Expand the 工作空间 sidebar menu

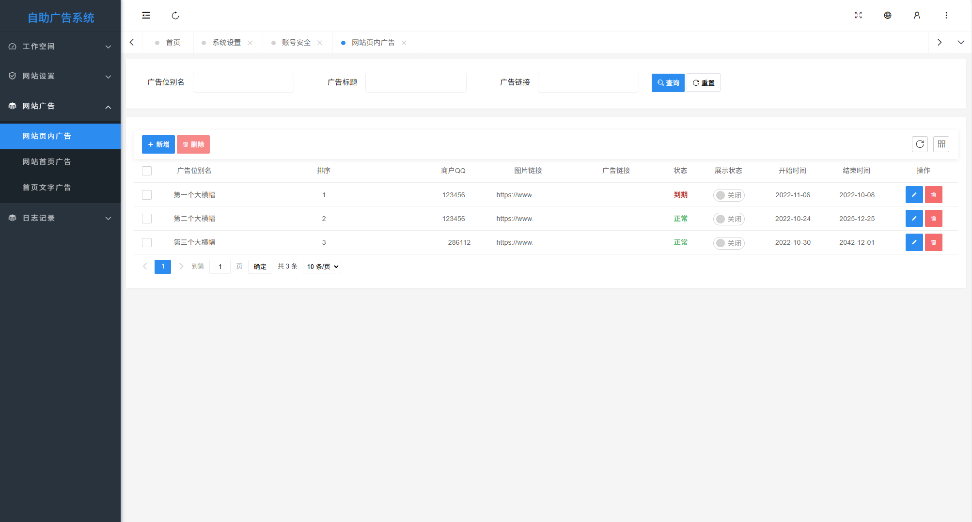[x=60, y=47]
